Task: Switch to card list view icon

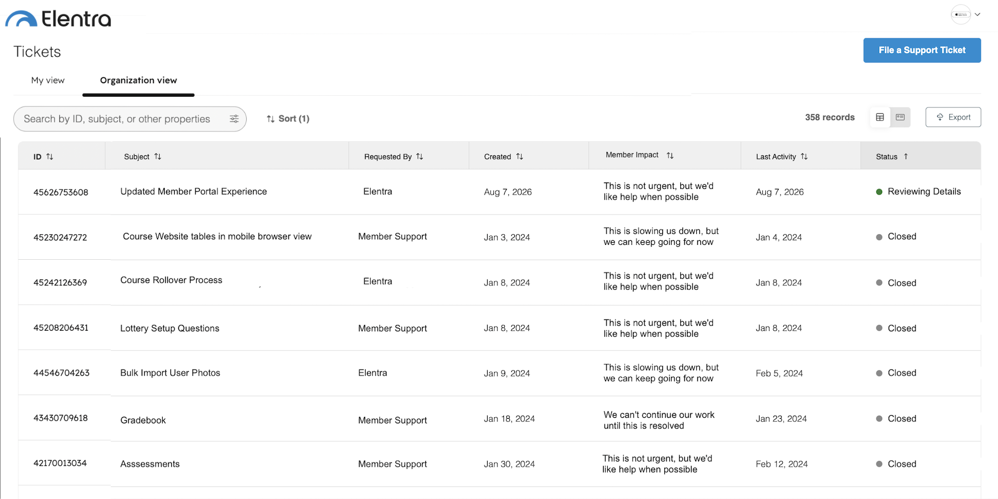Action: 900,117
